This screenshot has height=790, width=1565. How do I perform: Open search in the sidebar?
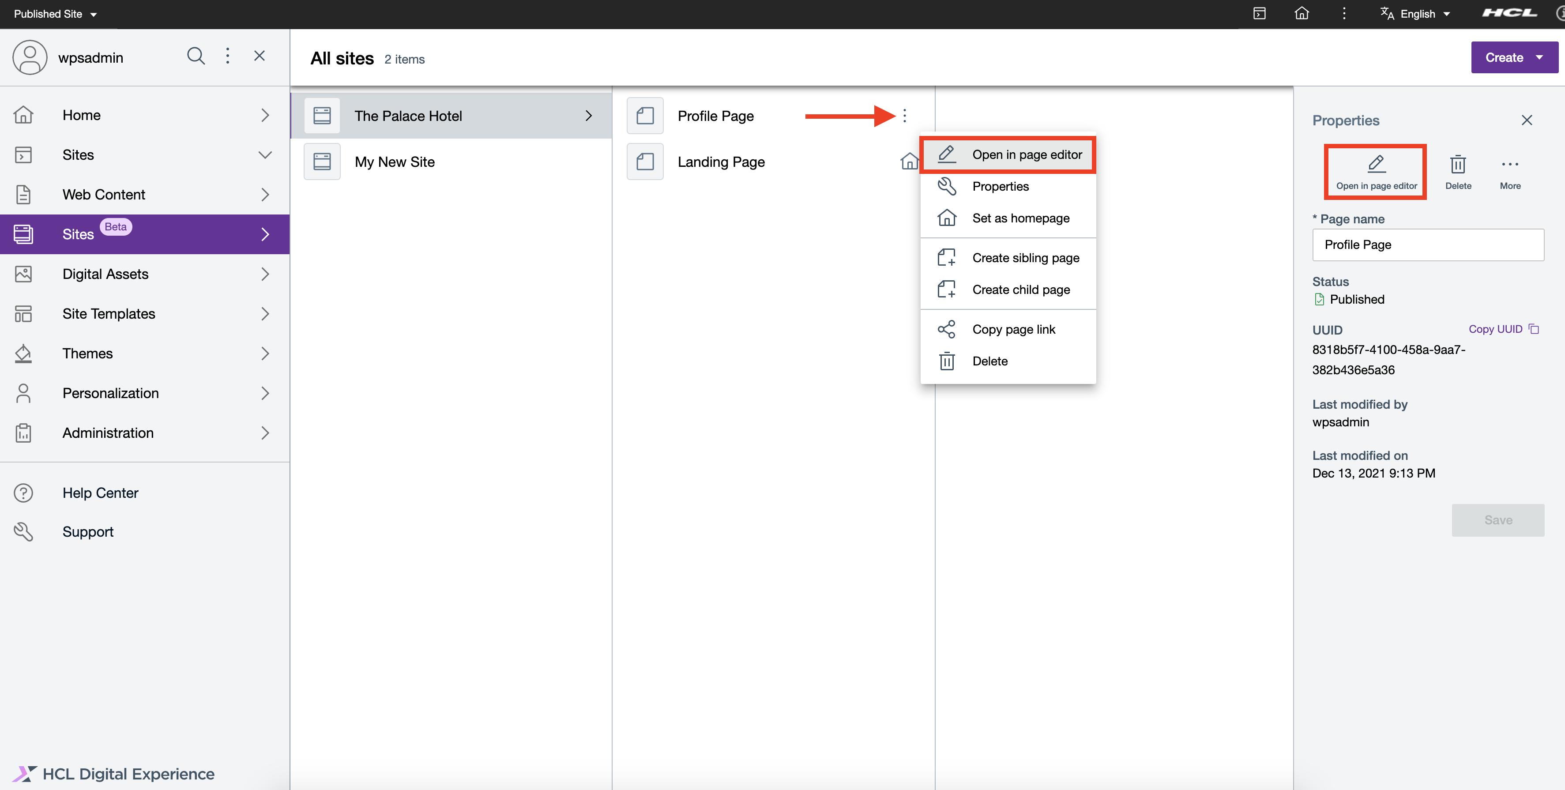click(x=196, y=56)
